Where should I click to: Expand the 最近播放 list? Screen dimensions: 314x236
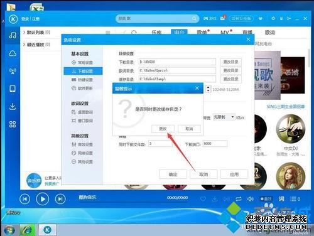[x=36, y=45]
